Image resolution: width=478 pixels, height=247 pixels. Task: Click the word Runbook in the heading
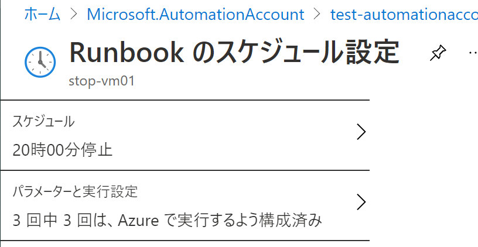(x=126, y=52)
